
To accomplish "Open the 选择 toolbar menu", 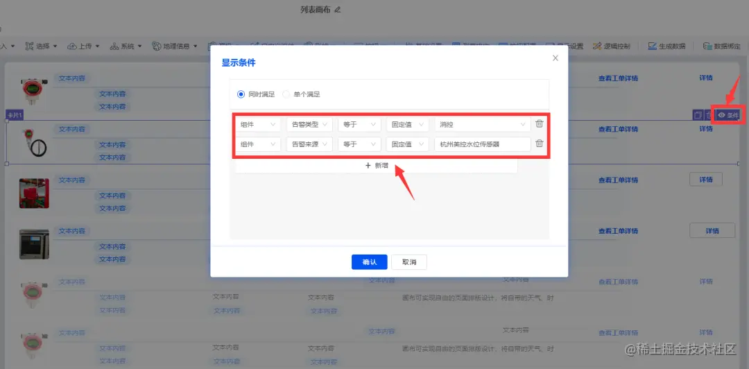I will (41, 46).
